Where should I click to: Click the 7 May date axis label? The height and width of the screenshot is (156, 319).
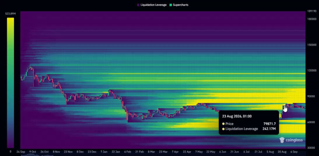click(x=199, y=152)
